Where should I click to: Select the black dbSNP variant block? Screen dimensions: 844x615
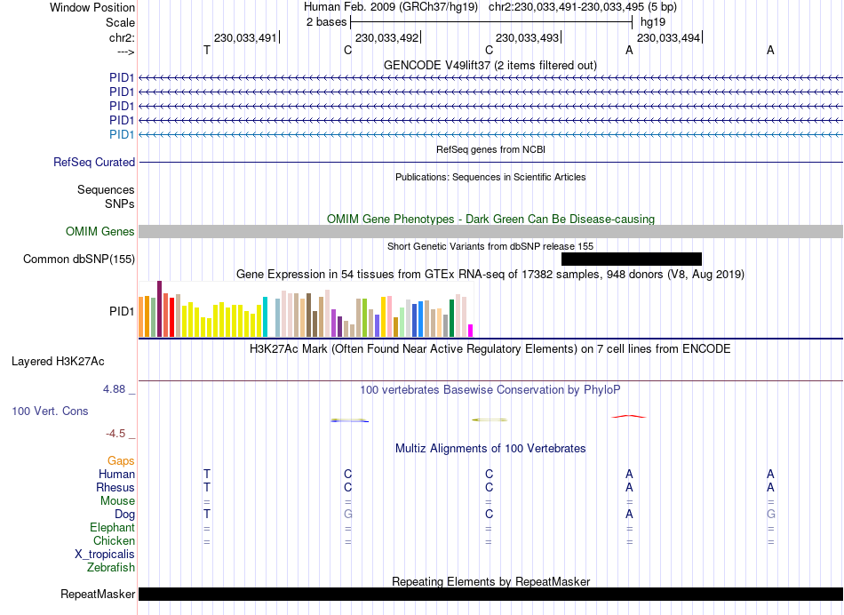632,259
